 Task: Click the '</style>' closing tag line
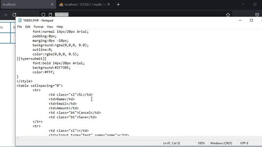25,81
